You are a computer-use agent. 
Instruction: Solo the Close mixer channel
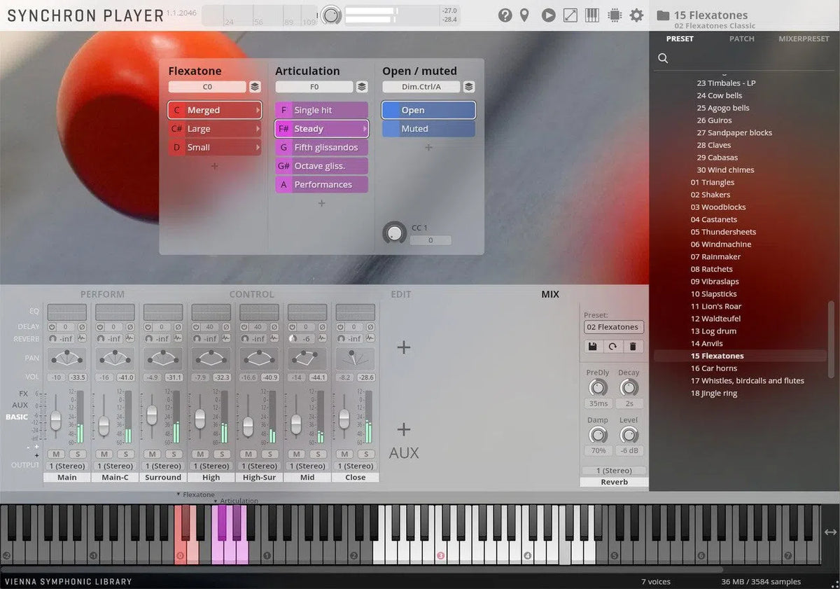pos(367,454)
